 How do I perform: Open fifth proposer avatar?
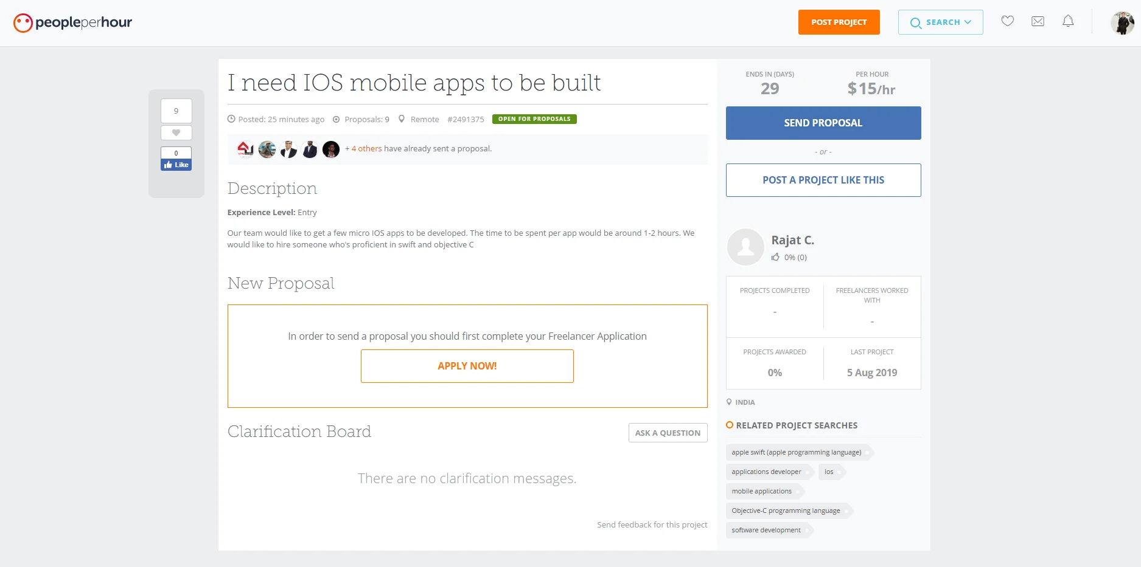[331, 149]
